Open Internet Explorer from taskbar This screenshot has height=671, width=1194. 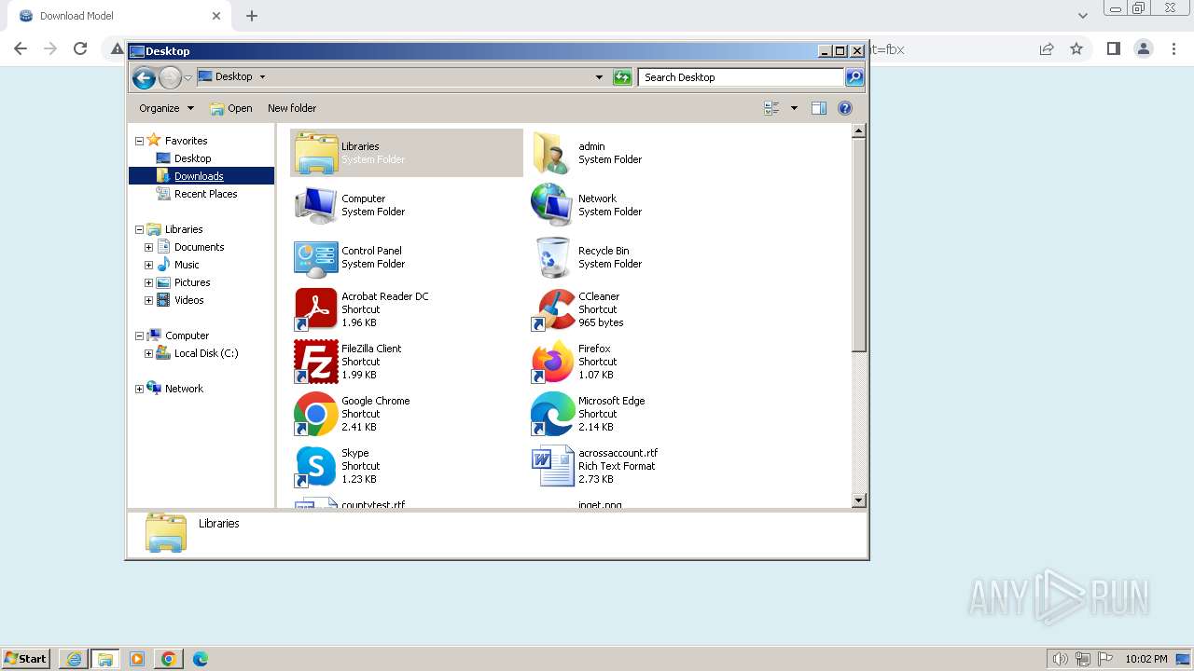pyautogui.click(x=74, y=659)
